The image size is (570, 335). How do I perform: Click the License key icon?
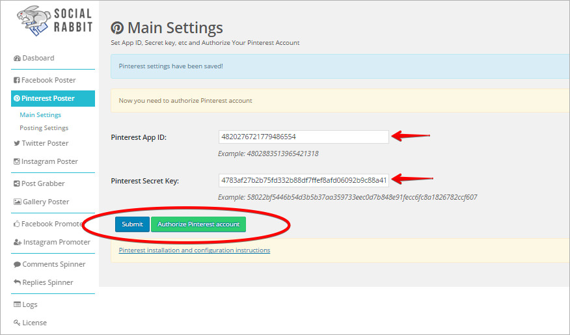(x=17, y=323)
